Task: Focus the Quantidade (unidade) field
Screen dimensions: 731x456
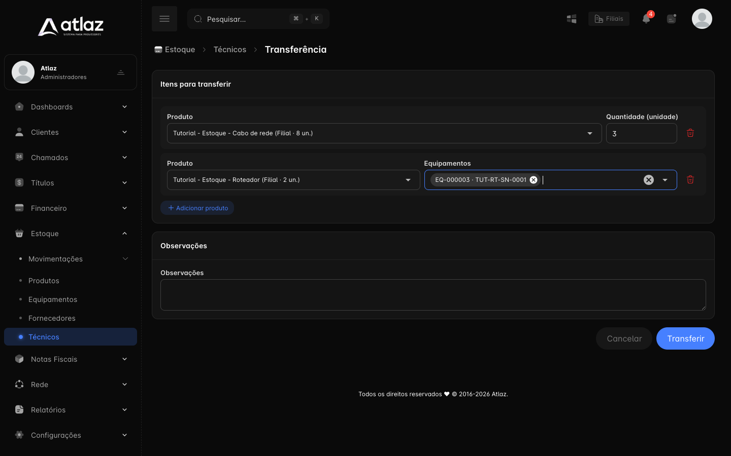Action: point(642,133)
